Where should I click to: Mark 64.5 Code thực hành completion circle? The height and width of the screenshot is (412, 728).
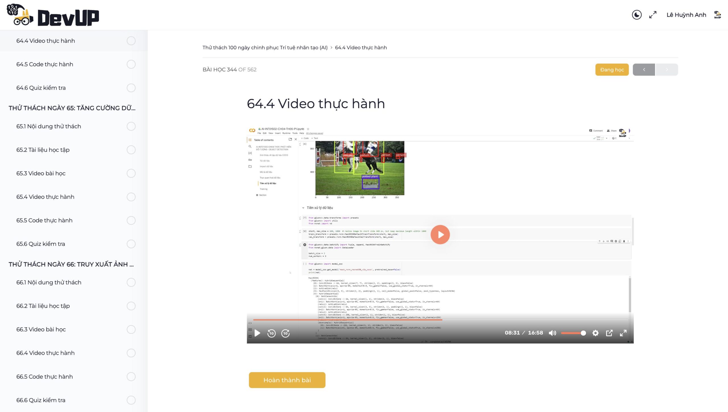pyautogui.click(x=131, y=64)
